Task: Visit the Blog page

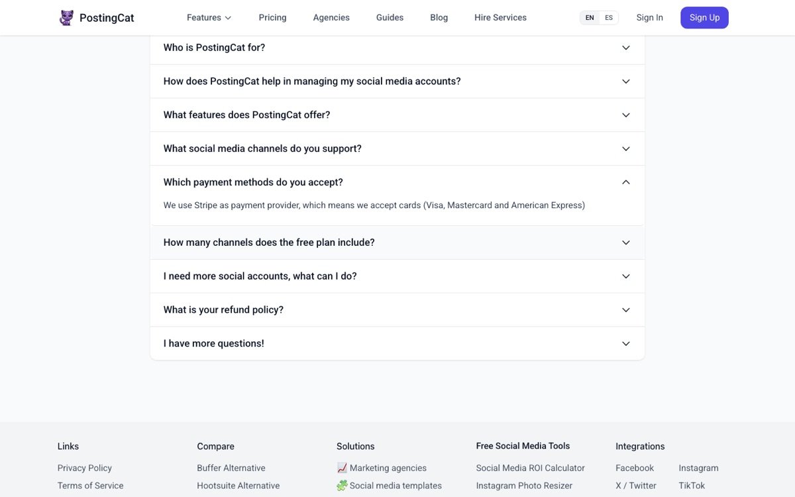Action: point(439,18)
